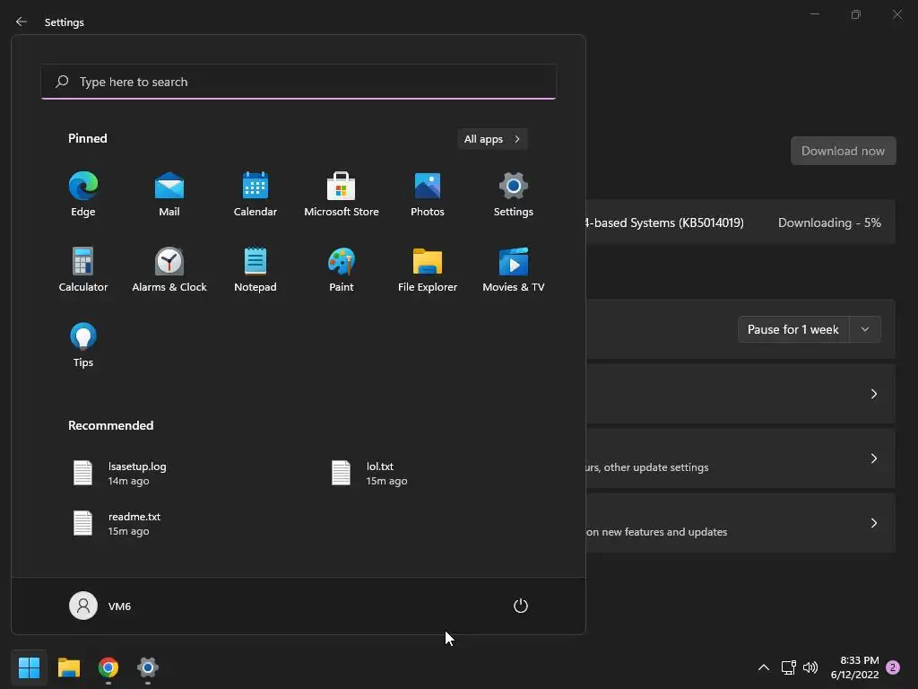
Task: Click the Windows Start button on taskbar
Action: 29,667
